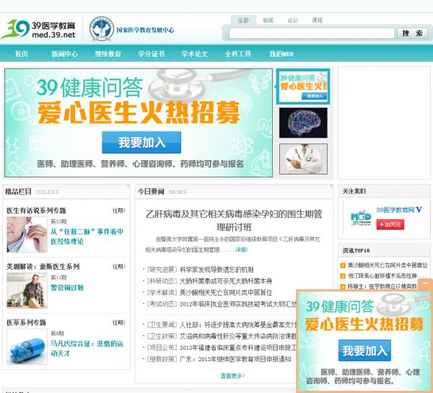This screenshot has width=433, height=393.
Task: Select the 新闻 search tab
Action: [x=268, y=20]
